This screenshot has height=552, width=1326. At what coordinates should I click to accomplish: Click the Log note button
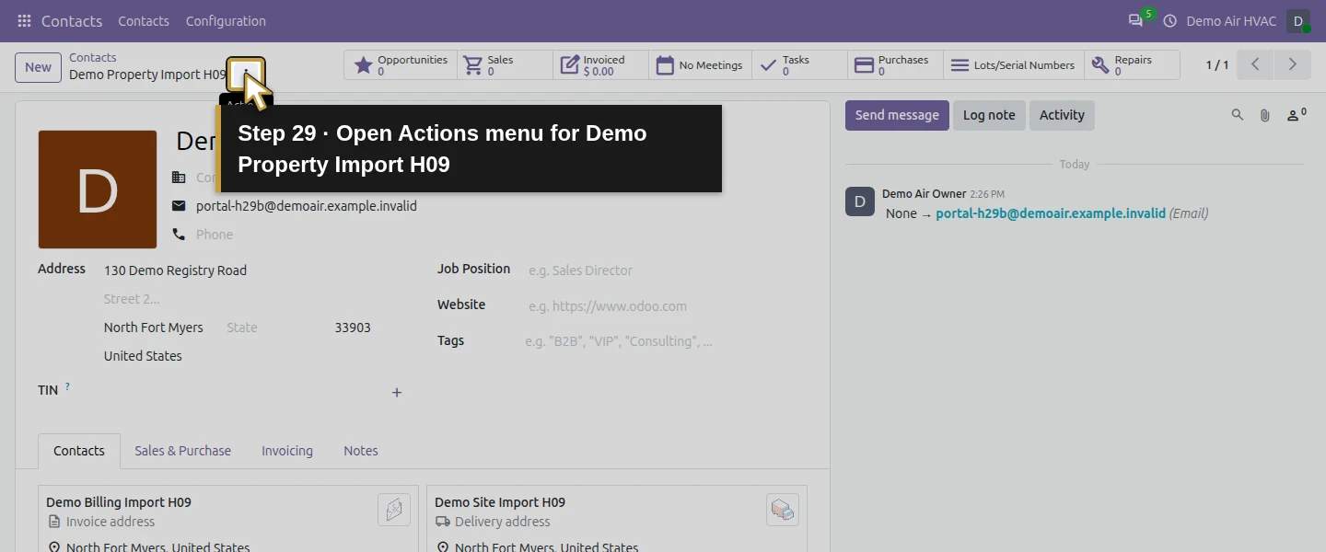click(x=989, y=115)
